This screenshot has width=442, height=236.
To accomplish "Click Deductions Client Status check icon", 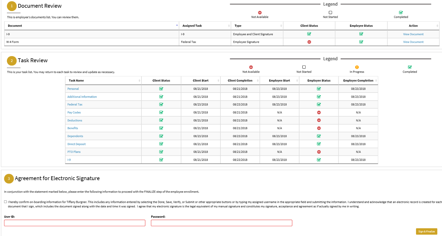I will [161, 120].
